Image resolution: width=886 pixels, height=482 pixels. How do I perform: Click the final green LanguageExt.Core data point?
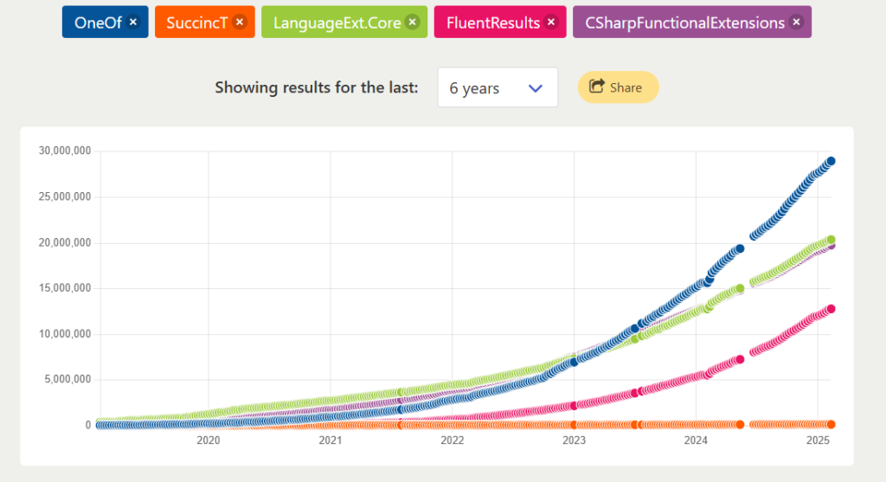pyautogui.click(x=831, y=241)
